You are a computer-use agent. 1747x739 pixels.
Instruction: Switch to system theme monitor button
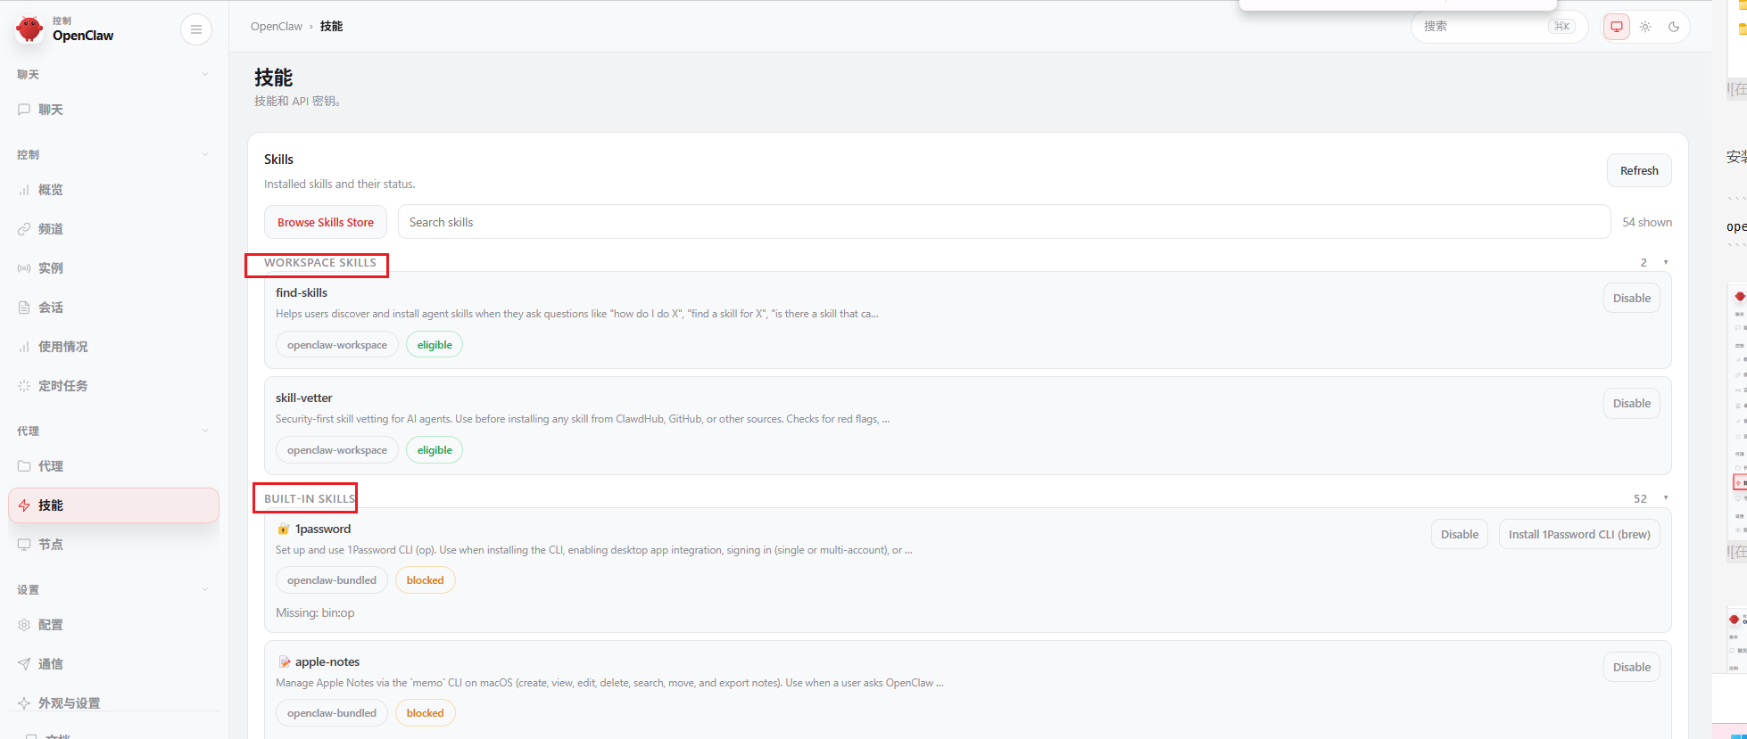pos(1616,27)
